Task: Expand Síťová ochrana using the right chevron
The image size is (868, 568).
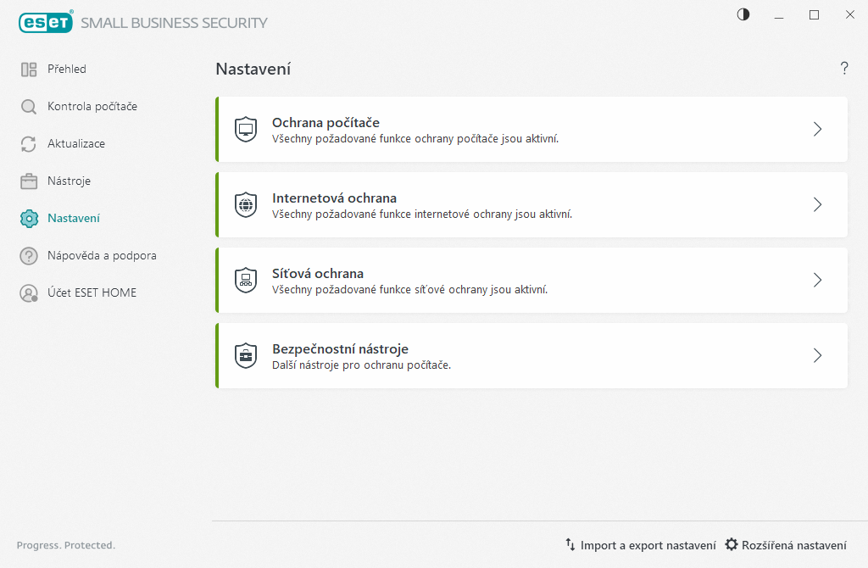Action: 817,281
